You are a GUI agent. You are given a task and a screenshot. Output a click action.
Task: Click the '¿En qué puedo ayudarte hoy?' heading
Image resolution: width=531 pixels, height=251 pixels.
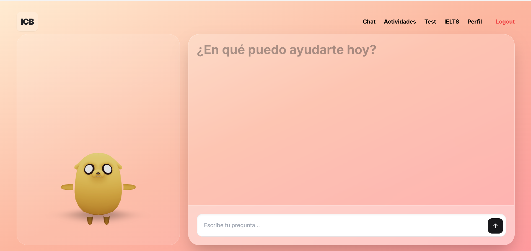tap(286, 50)
